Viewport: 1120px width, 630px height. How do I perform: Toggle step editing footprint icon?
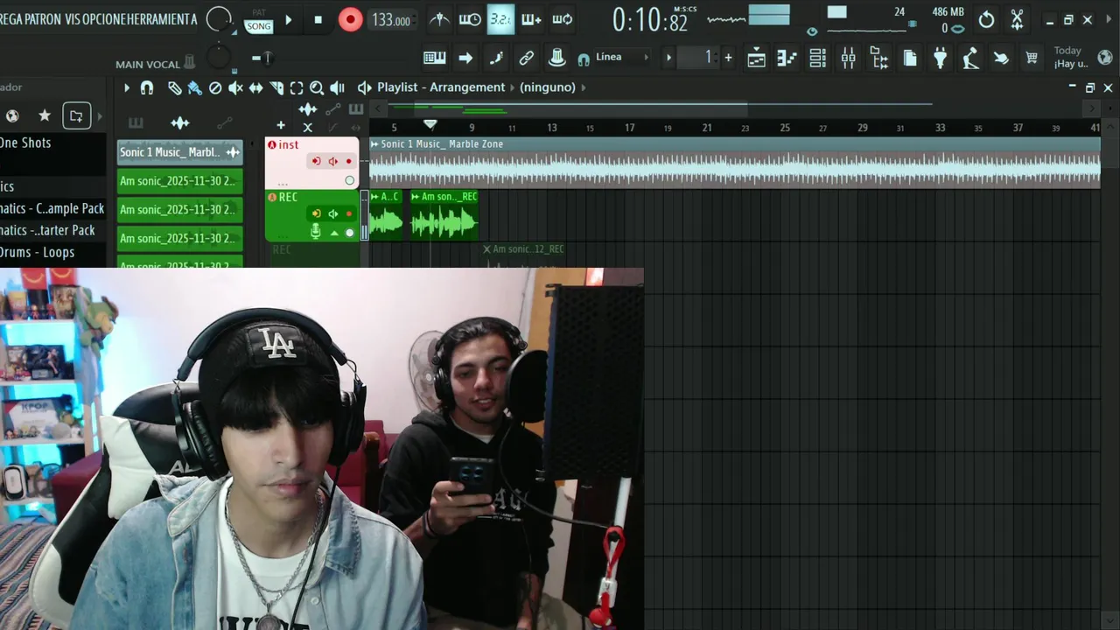point(496,58)
